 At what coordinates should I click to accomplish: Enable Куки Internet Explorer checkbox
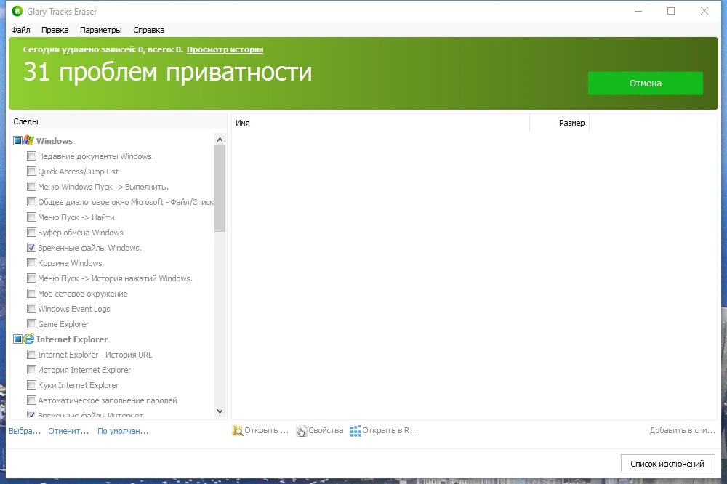pyautogui.click(x=31, y=384)
